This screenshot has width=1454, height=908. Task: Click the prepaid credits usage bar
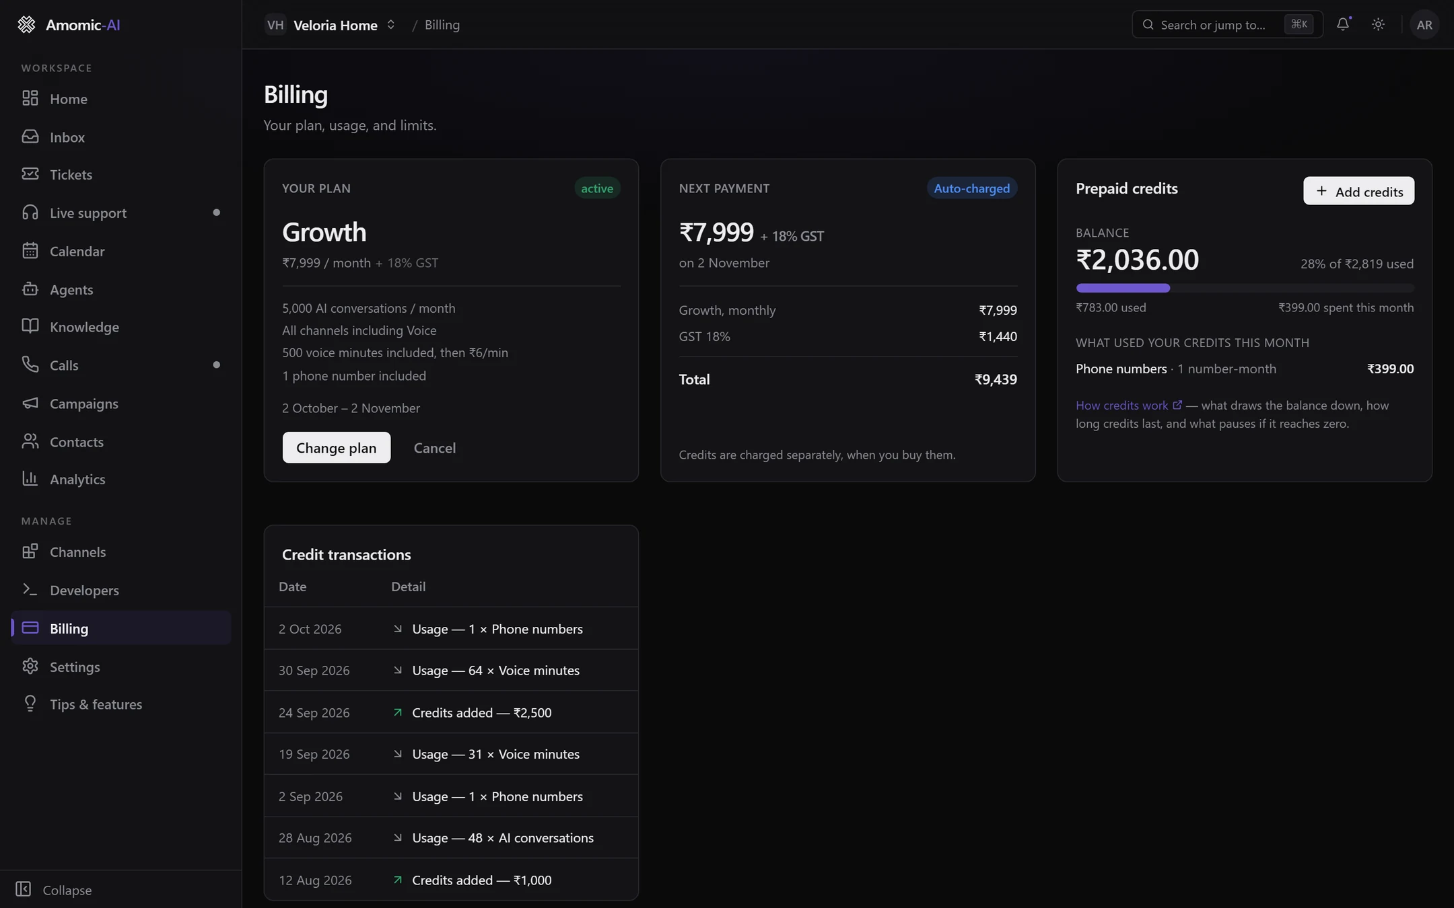(1245, 288)
